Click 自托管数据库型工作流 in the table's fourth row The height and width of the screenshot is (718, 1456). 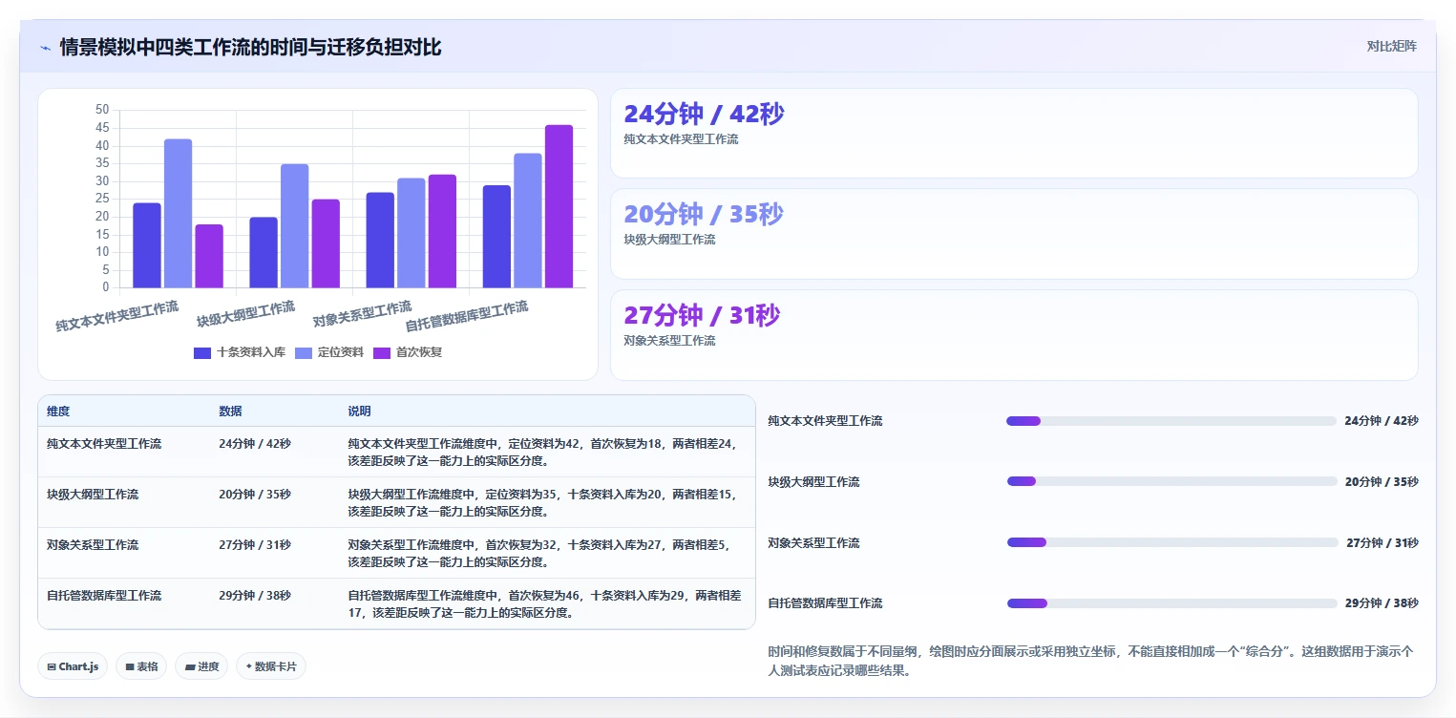coord(104,596)
